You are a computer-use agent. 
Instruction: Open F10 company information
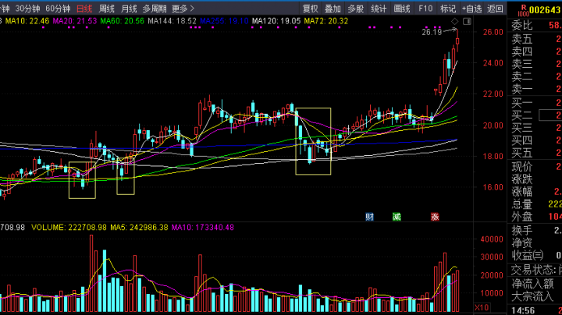click(x=425, y=9)
